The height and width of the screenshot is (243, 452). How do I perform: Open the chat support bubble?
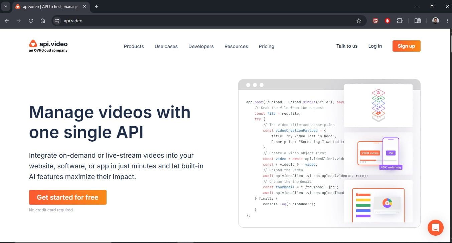click(x=435, y=228)
